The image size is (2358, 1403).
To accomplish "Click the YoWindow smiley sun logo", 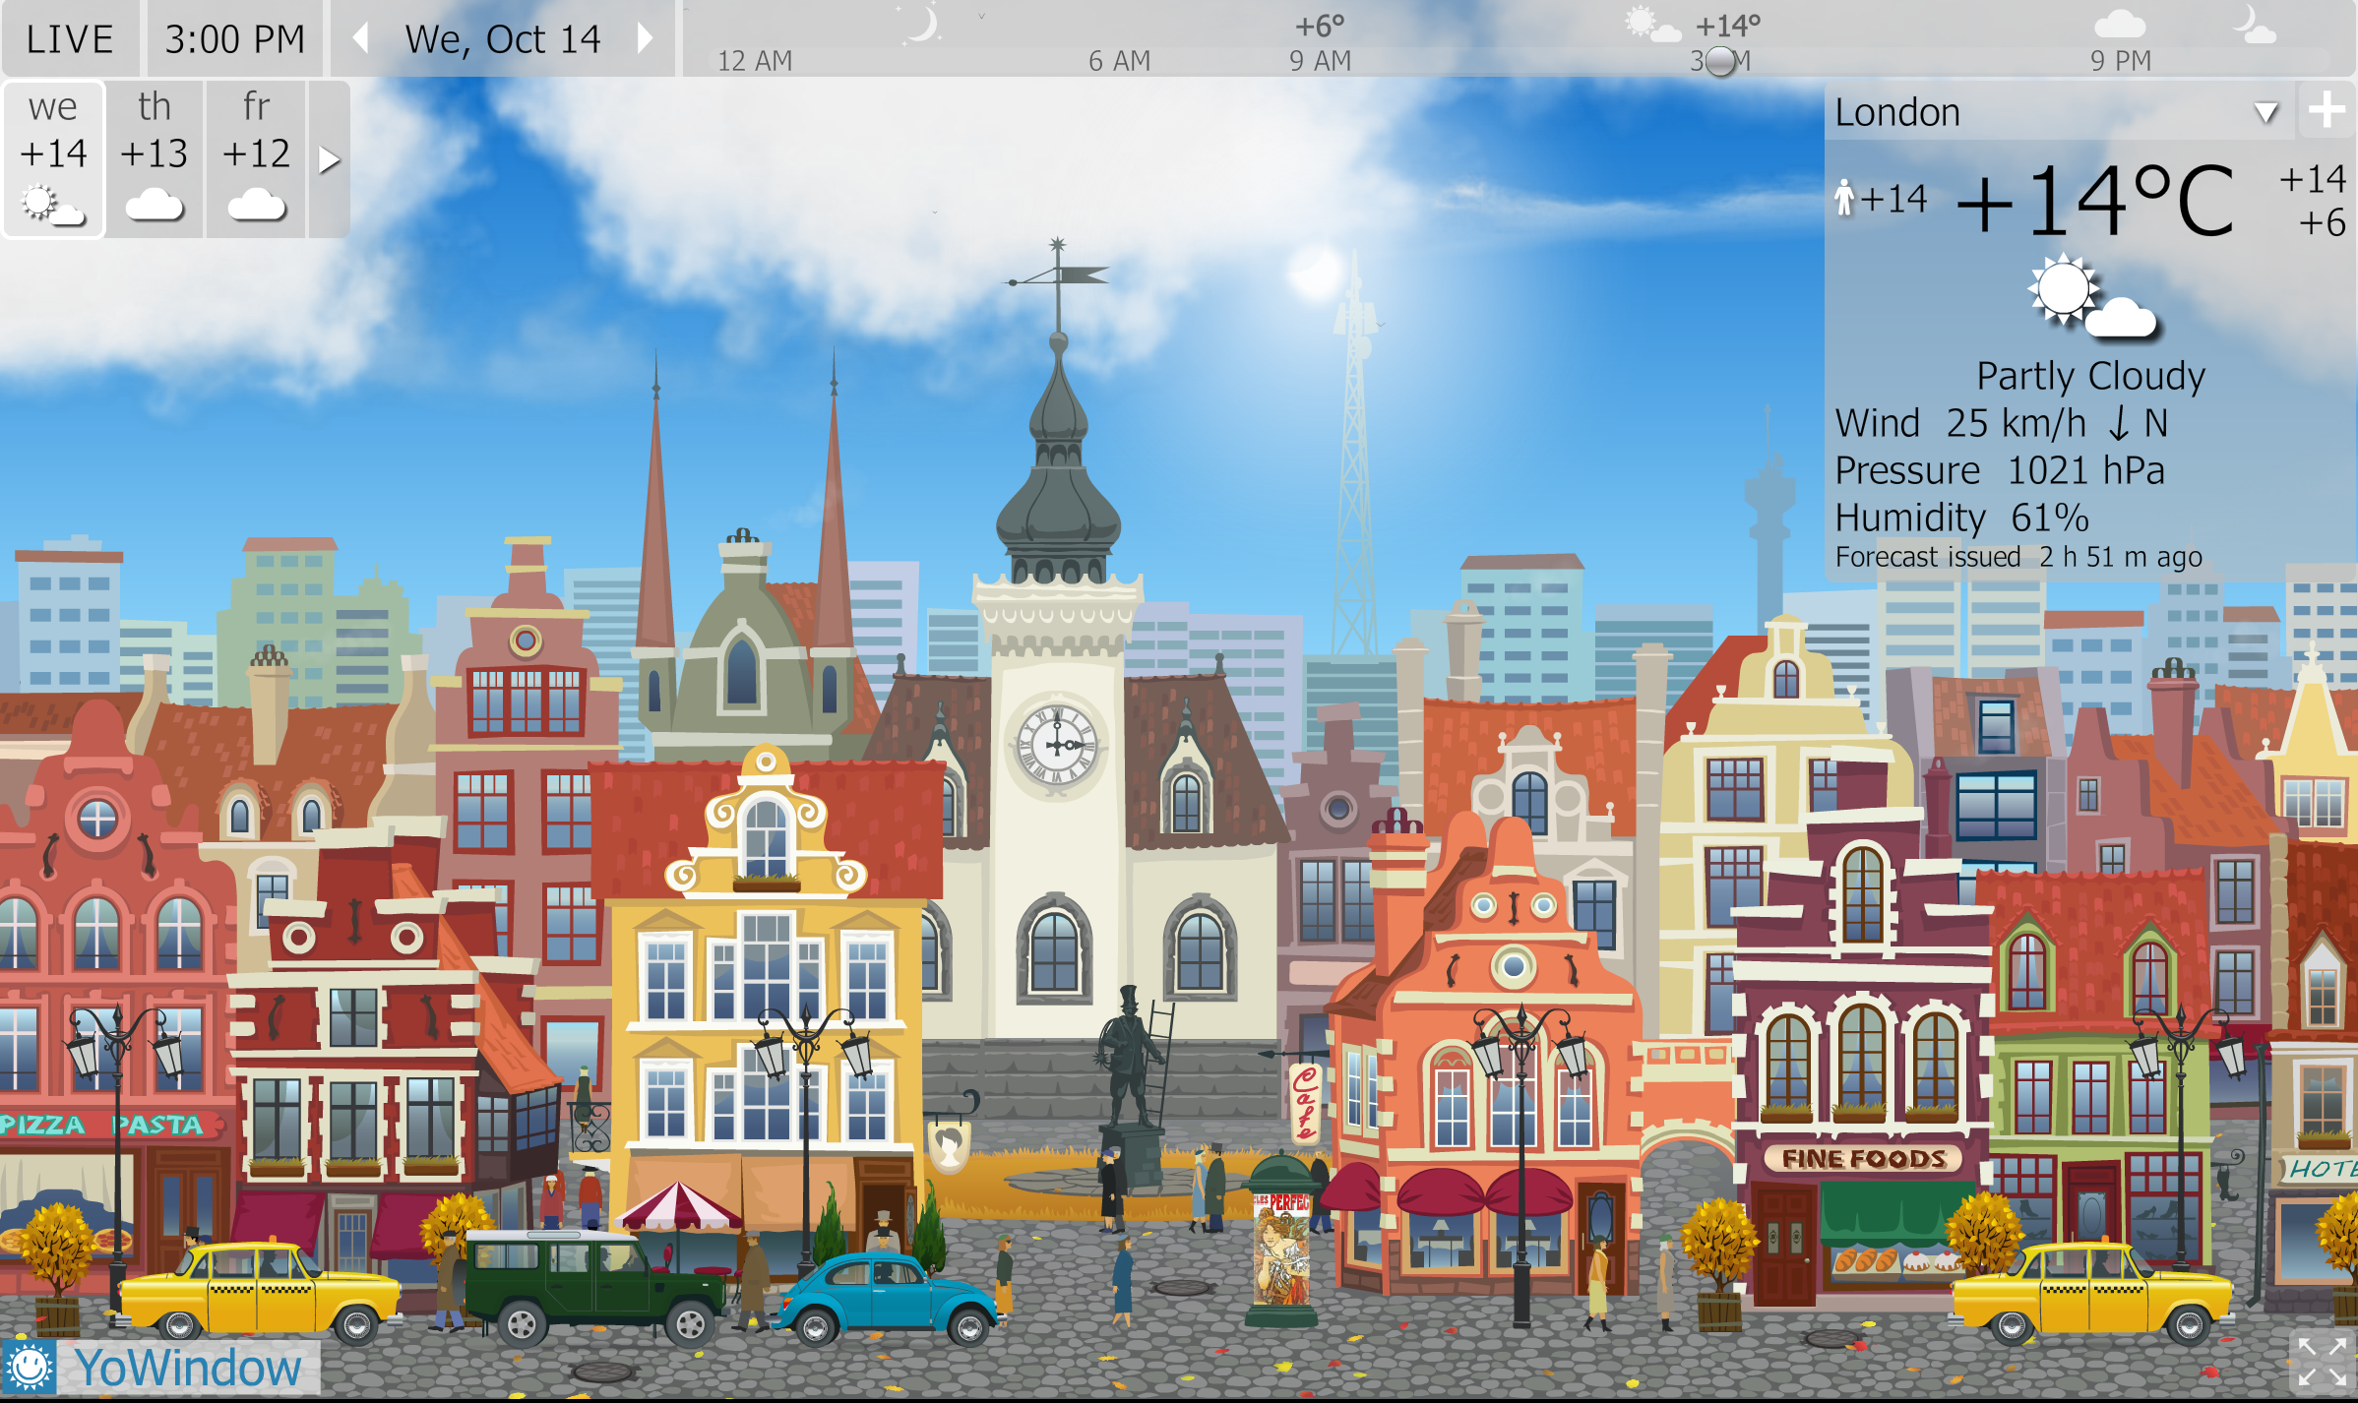I will point(29,1367).
